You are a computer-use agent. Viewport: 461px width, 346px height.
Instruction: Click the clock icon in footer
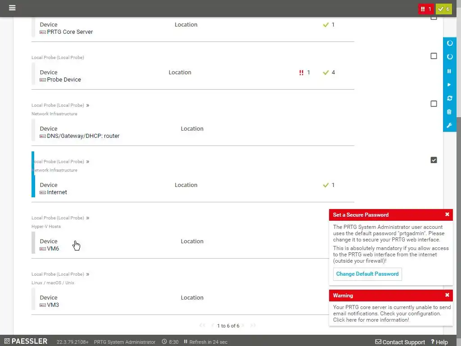click(x=164, y=341)
